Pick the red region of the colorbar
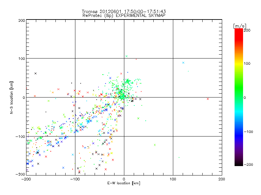 239,35
